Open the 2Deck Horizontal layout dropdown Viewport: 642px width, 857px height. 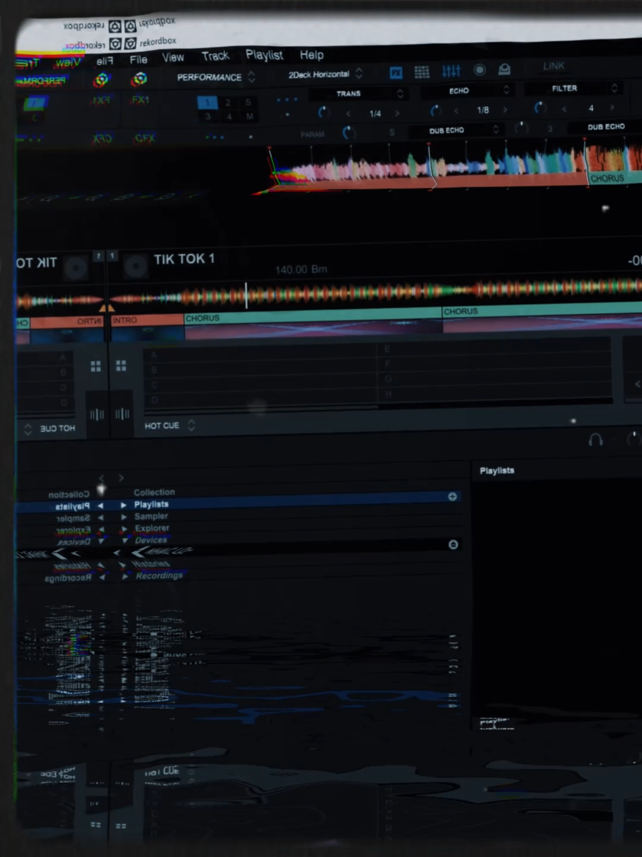coord(325,74)
